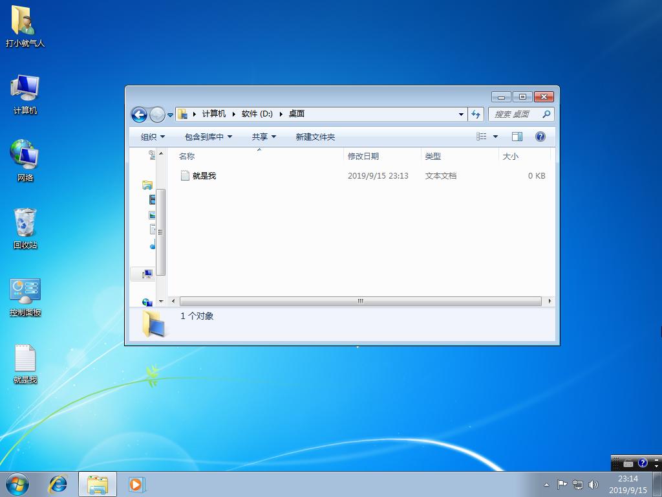Expand the view options dropdown arrow
The image size is (662, 497).
point(496,137)
